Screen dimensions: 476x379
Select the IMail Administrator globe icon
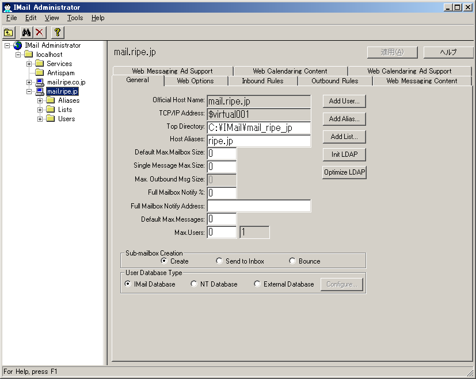(17, 45)
